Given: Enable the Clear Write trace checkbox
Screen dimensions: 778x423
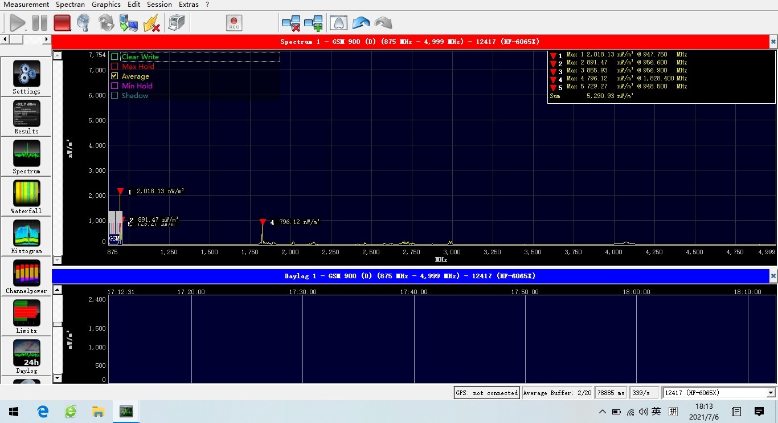Looking at the screenshot, I should (x=114, y=57).
